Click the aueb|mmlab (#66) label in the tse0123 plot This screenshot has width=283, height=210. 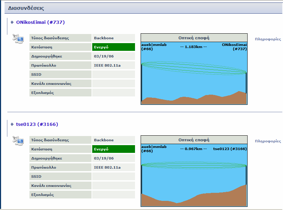pyautogui.click(x=154, y=149)
